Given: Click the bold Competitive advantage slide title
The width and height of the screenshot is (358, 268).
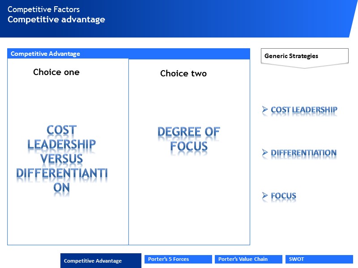Looking at the screenshot, I should point(56,20).
